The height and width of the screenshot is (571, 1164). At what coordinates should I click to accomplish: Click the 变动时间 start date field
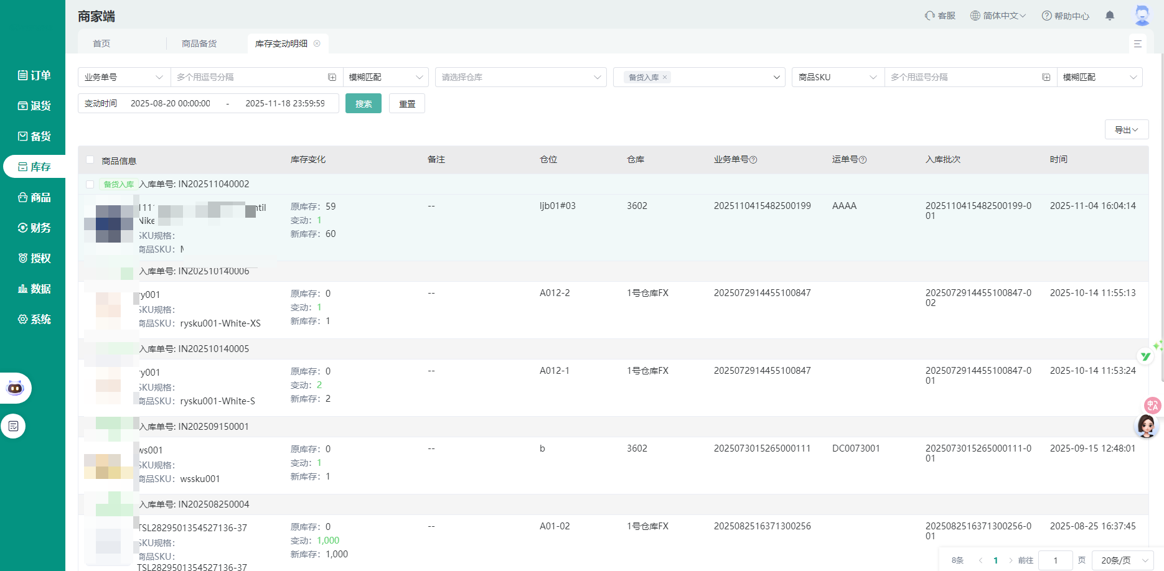171,103
